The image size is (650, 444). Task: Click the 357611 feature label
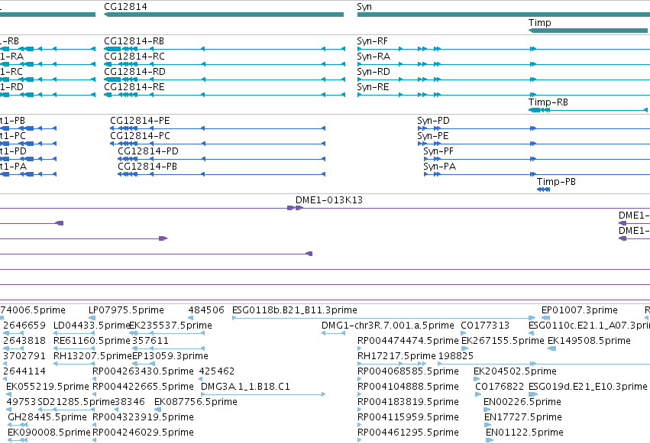[150, 341]
